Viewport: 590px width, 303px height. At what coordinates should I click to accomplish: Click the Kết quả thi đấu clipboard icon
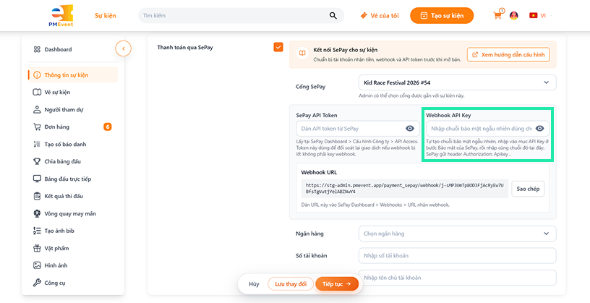point(37,196)
